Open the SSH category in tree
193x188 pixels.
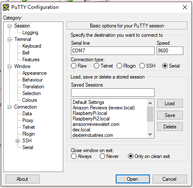(x=27, y=141)
